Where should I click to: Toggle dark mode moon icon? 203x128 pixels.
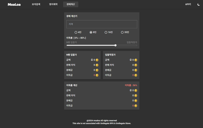coord(198,5)
